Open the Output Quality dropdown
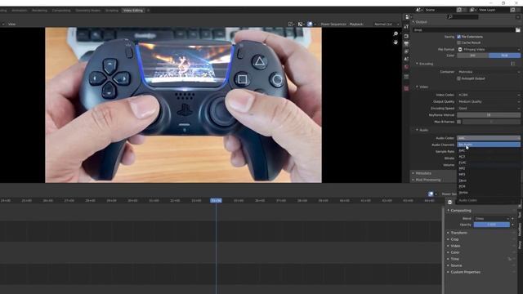 [x=489, y=101]
